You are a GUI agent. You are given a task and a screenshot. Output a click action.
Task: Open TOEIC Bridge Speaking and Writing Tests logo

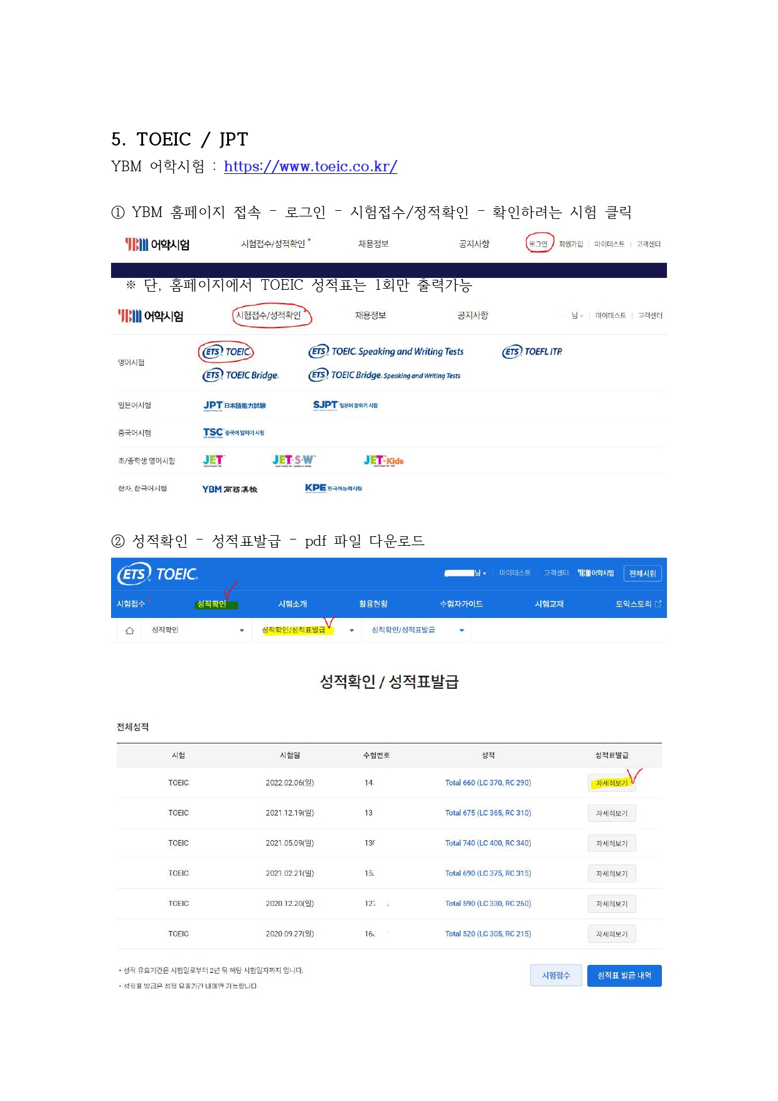[x=384, y=375]
